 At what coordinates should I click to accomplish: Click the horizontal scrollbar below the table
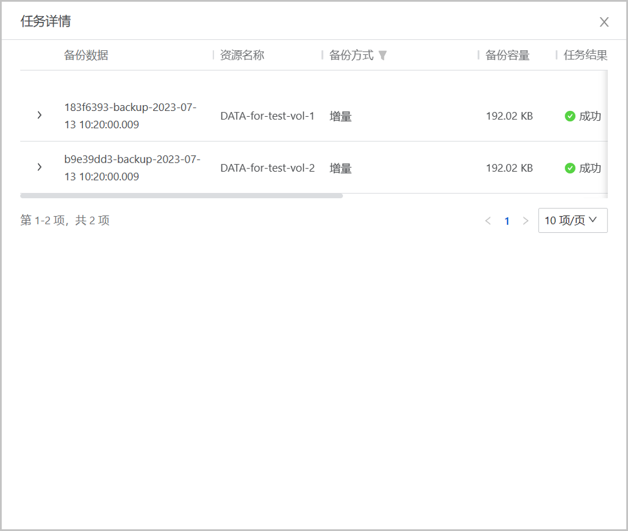pyautogui.click(x=182, y=195)
